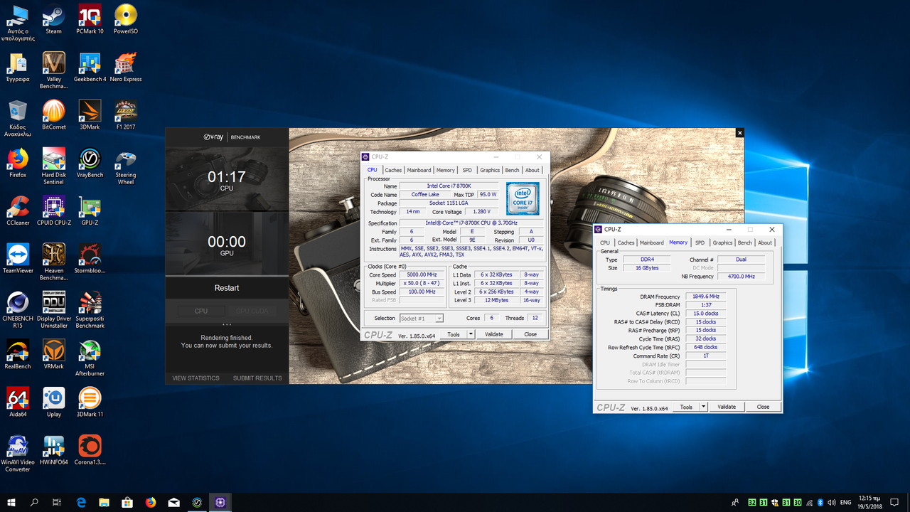Click Close button in the Memory window
Image resolution: width=910 pixels, height=512 pixels.
[763, 407]
